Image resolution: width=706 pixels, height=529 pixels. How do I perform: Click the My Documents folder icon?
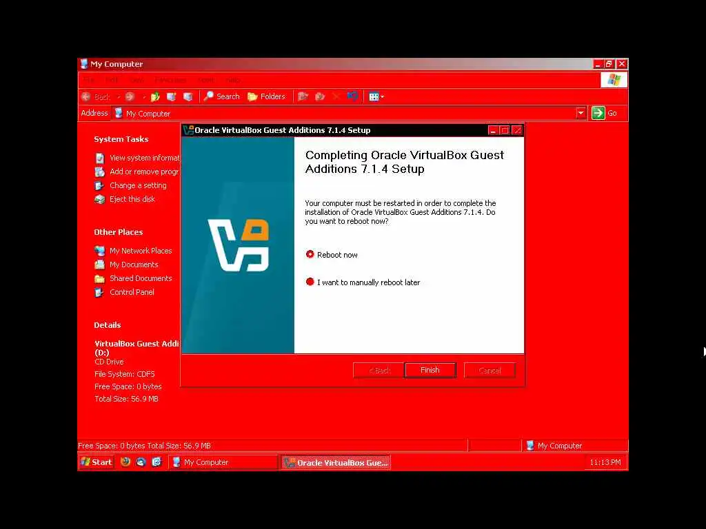[99, 264]
